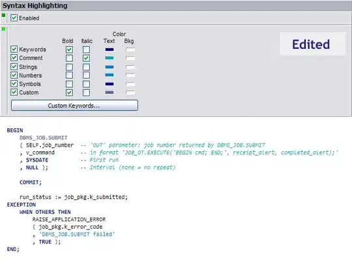Screen dimensions: 352x260
Task: Pick the Strings background color swatch
Action: tap(130, 67)
